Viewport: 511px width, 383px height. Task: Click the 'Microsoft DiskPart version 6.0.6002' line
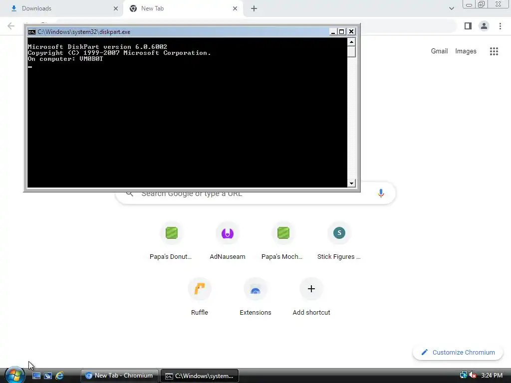[x=97, y=47]
